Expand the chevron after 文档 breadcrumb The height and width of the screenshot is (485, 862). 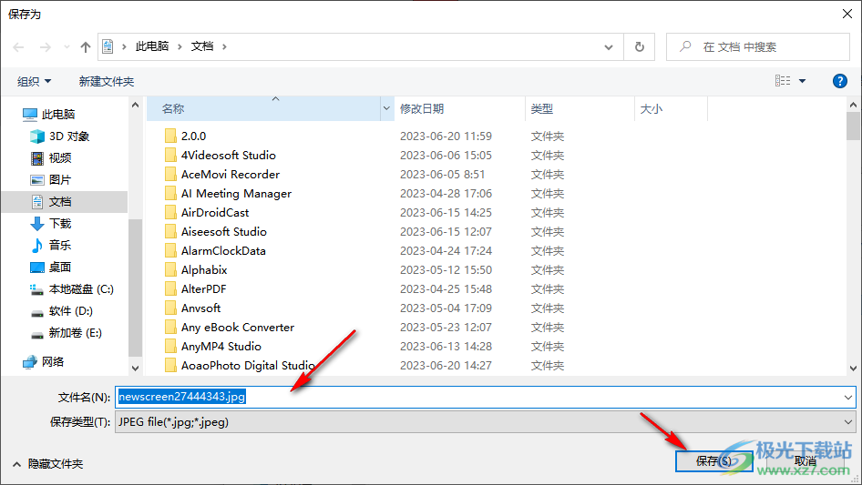(x=224, y=46)
